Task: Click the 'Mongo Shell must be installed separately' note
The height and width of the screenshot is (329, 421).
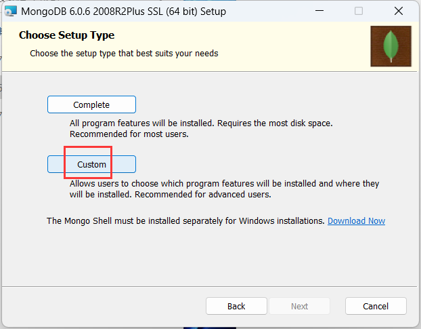Action: pyautogui.click(x=186, y=221)
